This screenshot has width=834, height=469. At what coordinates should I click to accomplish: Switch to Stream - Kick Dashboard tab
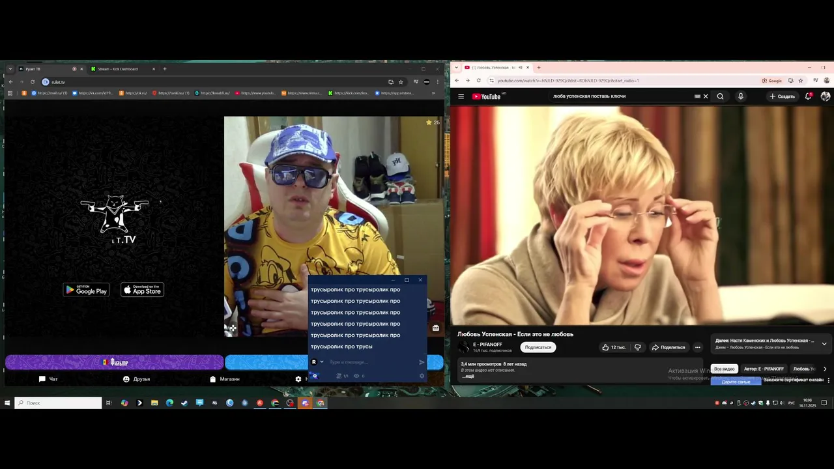coord(122,69)
